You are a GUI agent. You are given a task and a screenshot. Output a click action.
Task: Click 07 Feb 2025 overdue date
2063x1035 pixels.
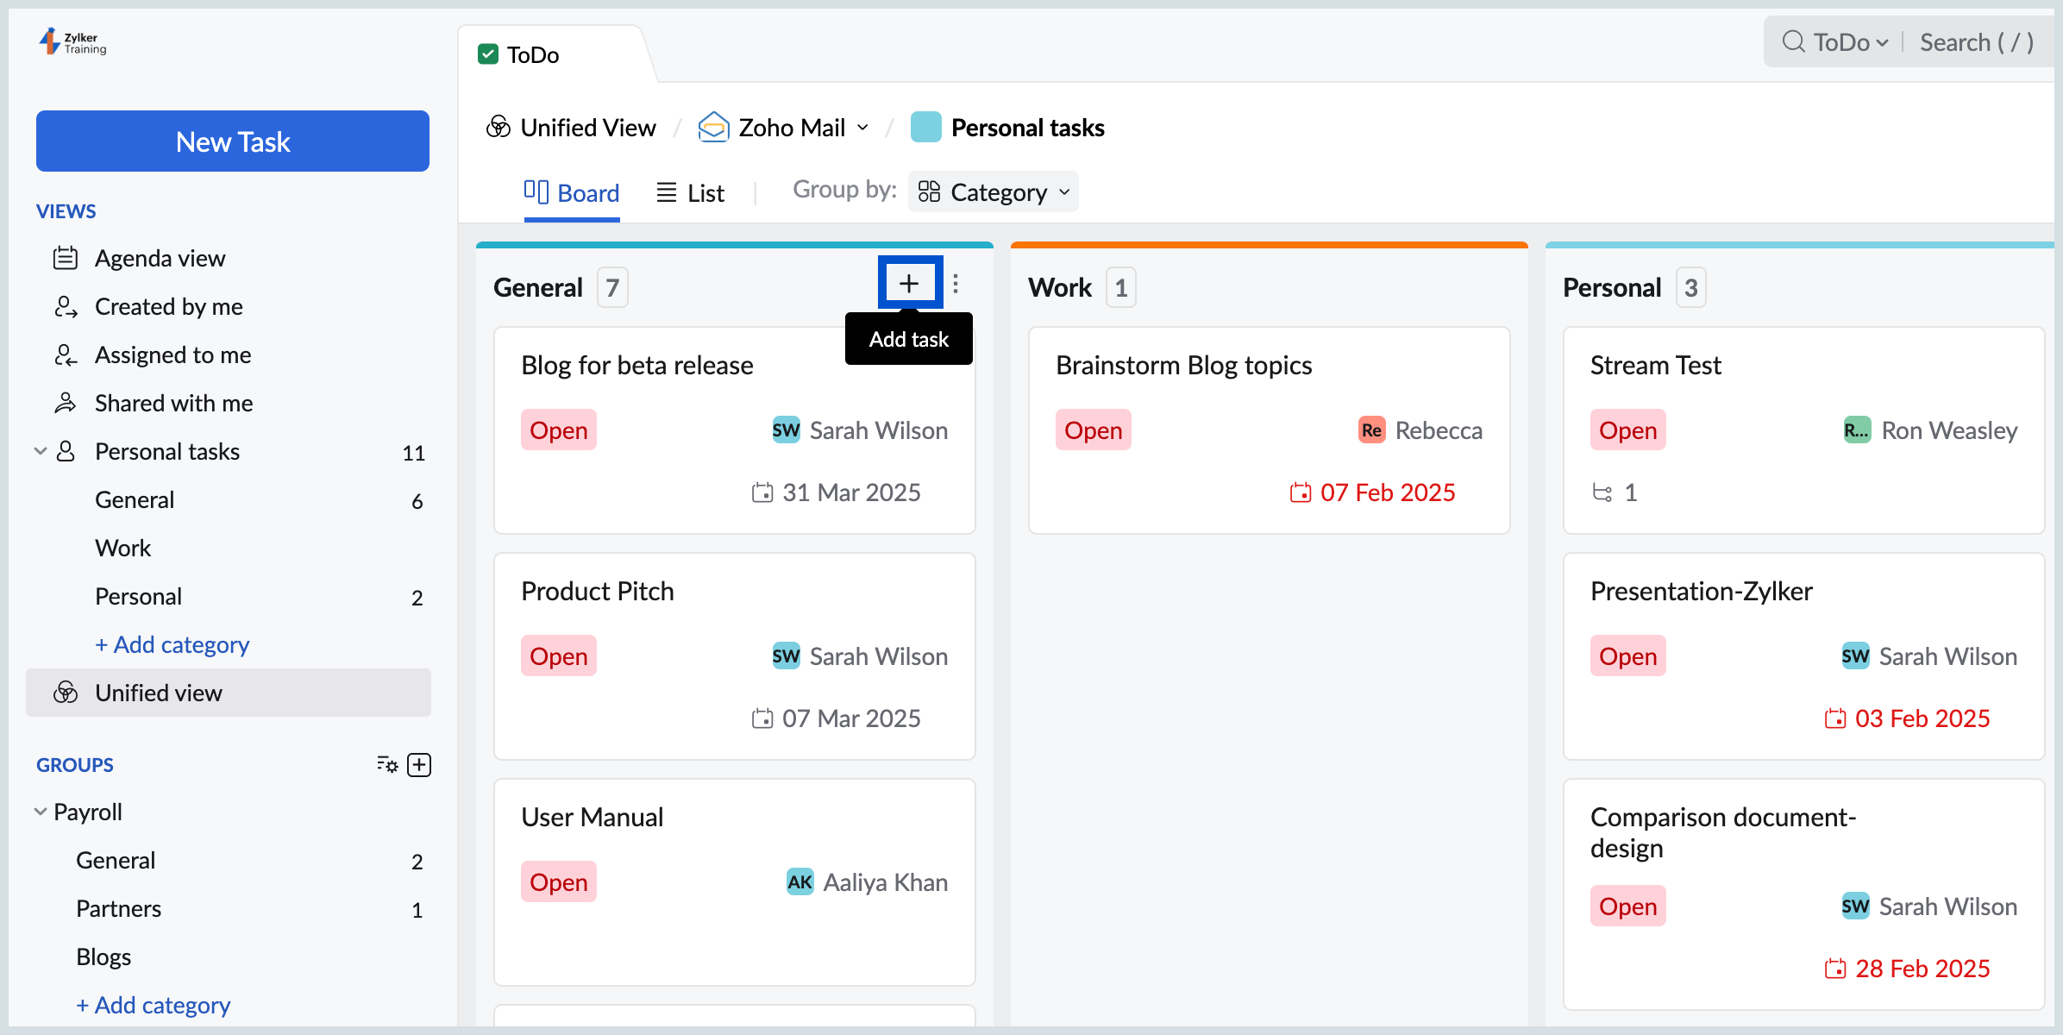1373,492
